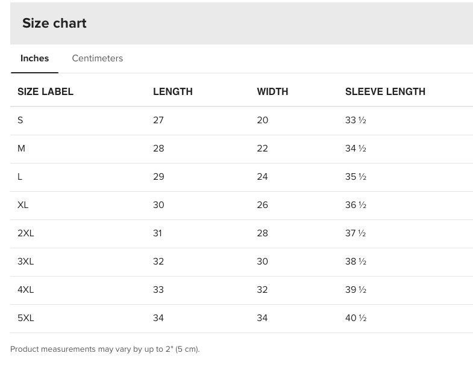473x374 pixels.
Task: Click the LENGTH column header
Action: 172,91
